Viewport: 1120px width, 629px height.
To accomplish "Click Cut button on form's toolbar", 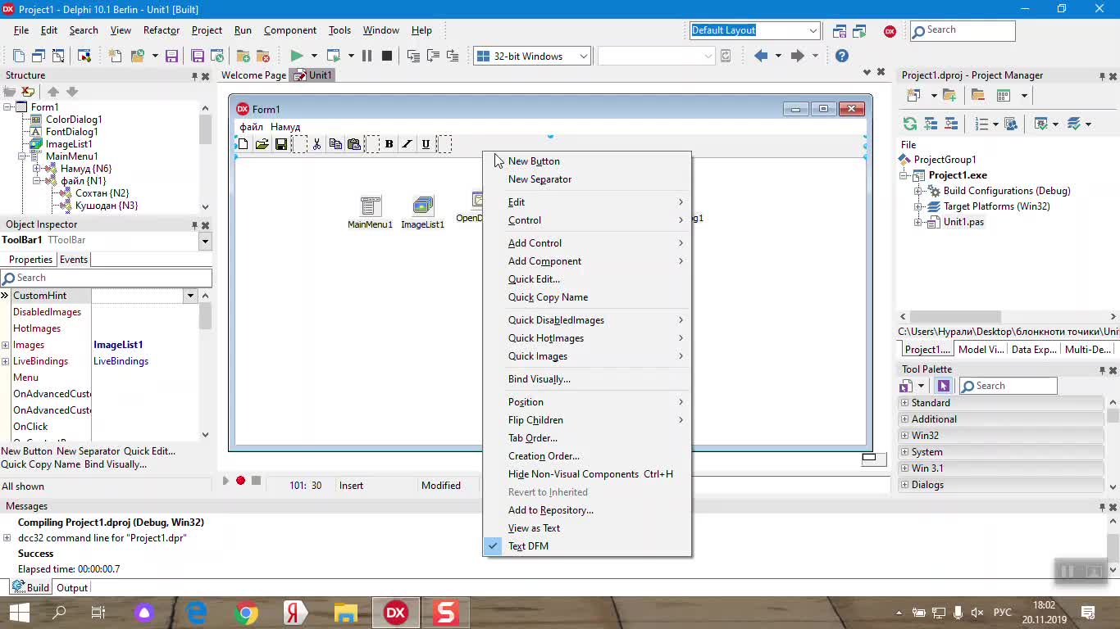I will [316, 144].
